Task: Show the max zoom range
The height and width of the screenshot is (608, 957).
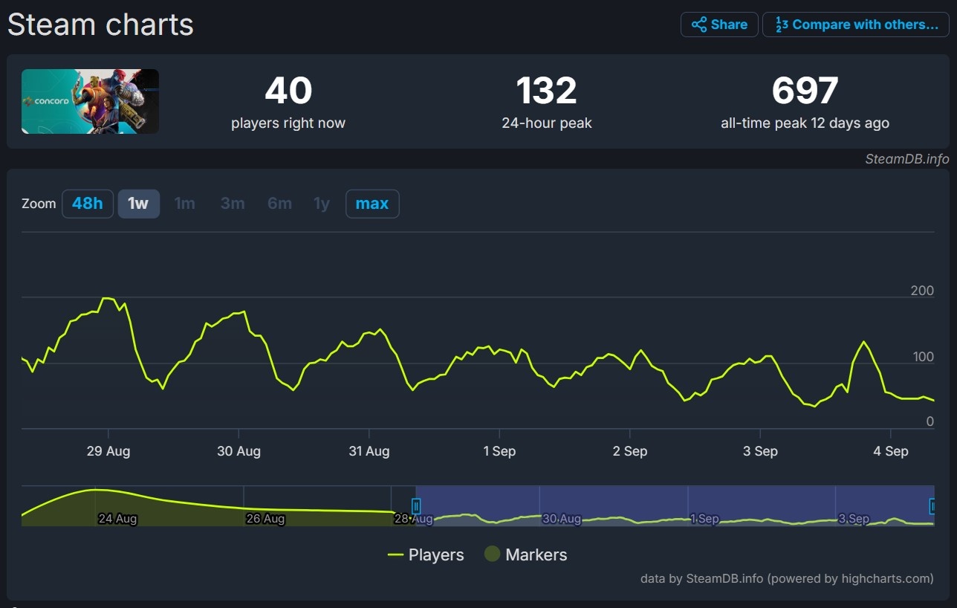Action: pyautogui.click(x=372, y=204)
